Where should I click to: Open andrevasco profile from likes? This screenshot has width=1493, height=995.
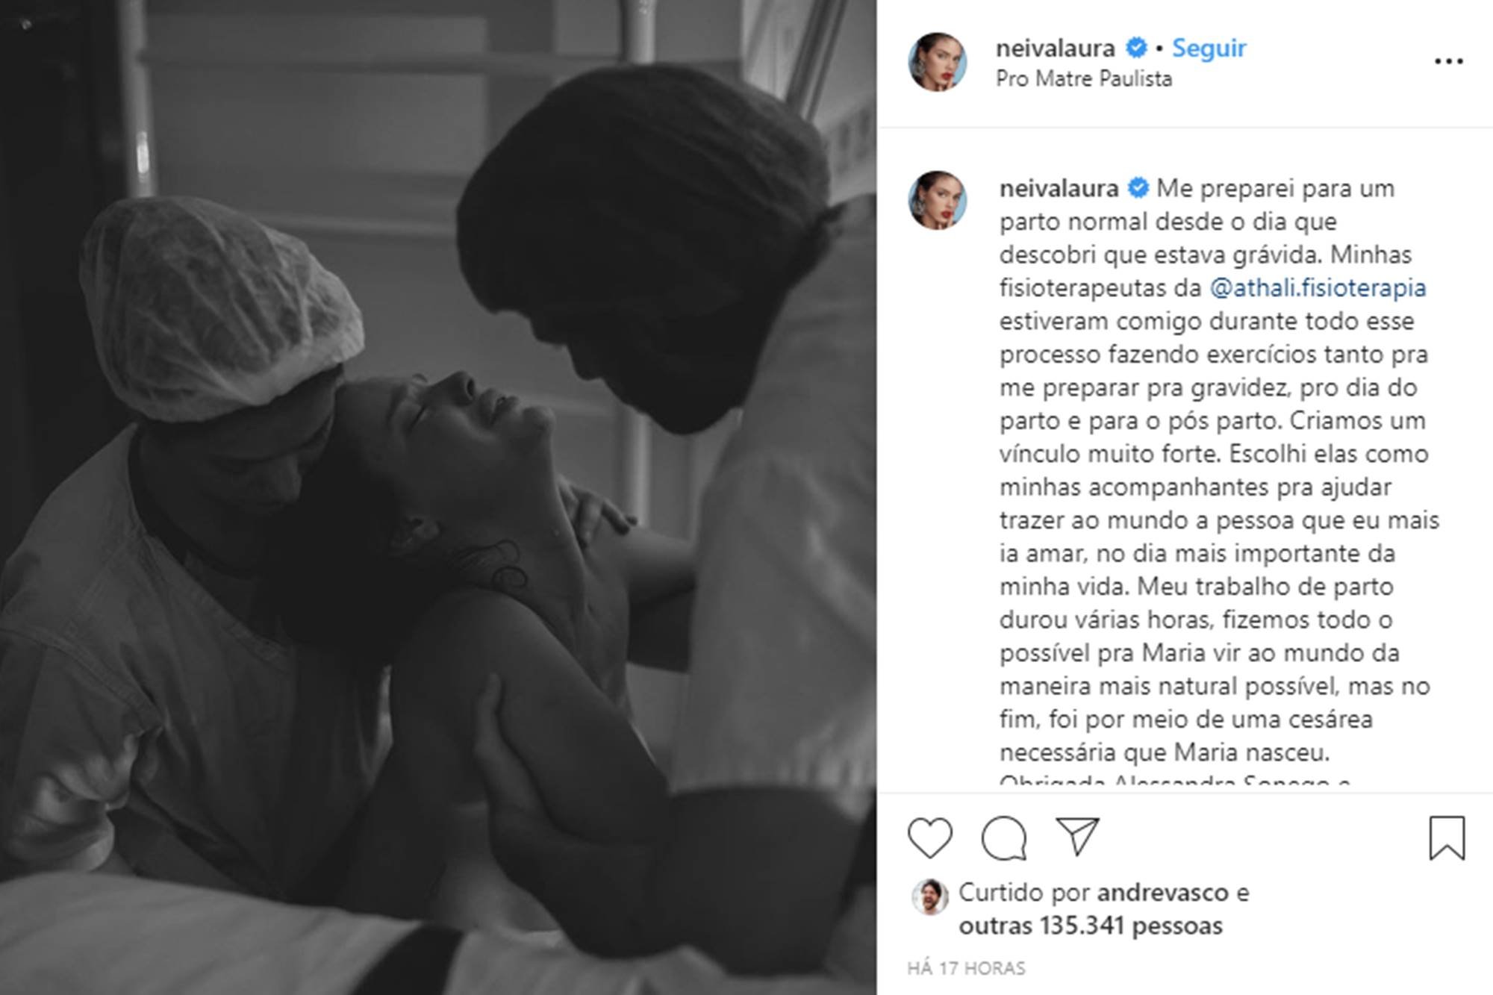(x=1163, y=892)
